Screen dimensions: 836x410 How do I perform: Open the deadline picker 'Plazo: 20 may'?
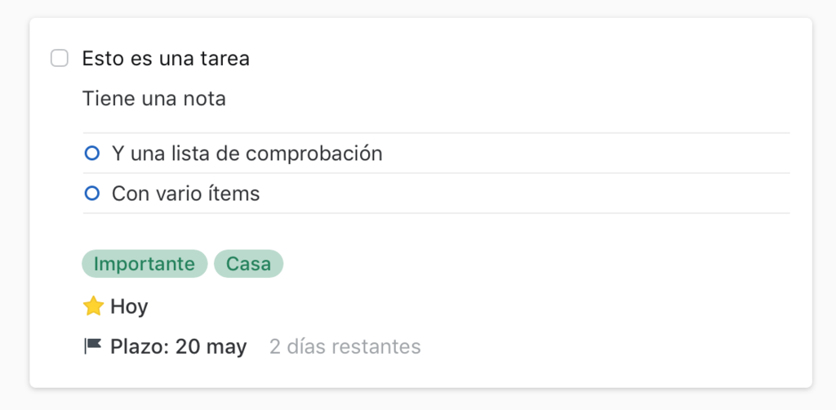coord(179,346)
